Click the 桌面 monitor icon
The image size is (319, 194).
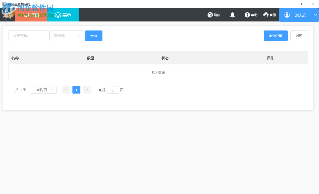pyautogui.click(x=26, y=15)
